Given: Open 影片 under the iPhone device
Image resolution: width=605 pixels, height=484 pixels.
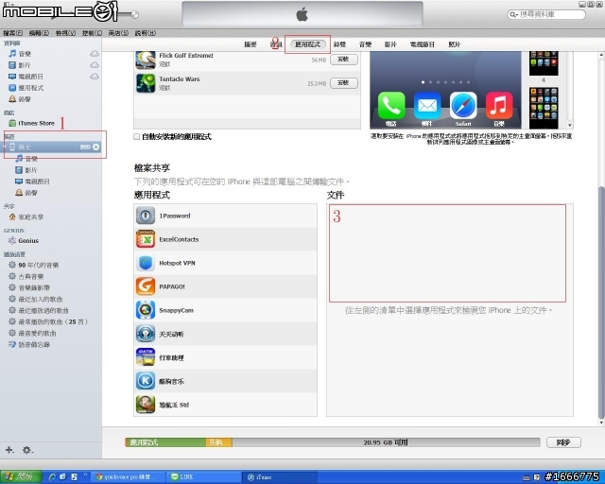Looking at the screenshot, I should [x=31, y=170].
